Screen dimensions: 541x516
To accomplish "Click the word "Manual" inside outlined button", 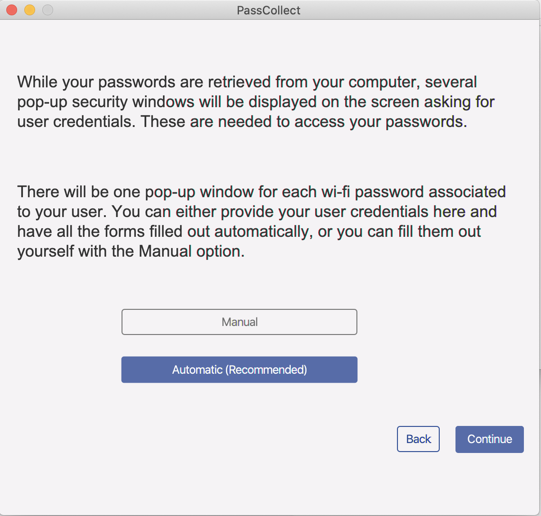I will pos(239,322).
